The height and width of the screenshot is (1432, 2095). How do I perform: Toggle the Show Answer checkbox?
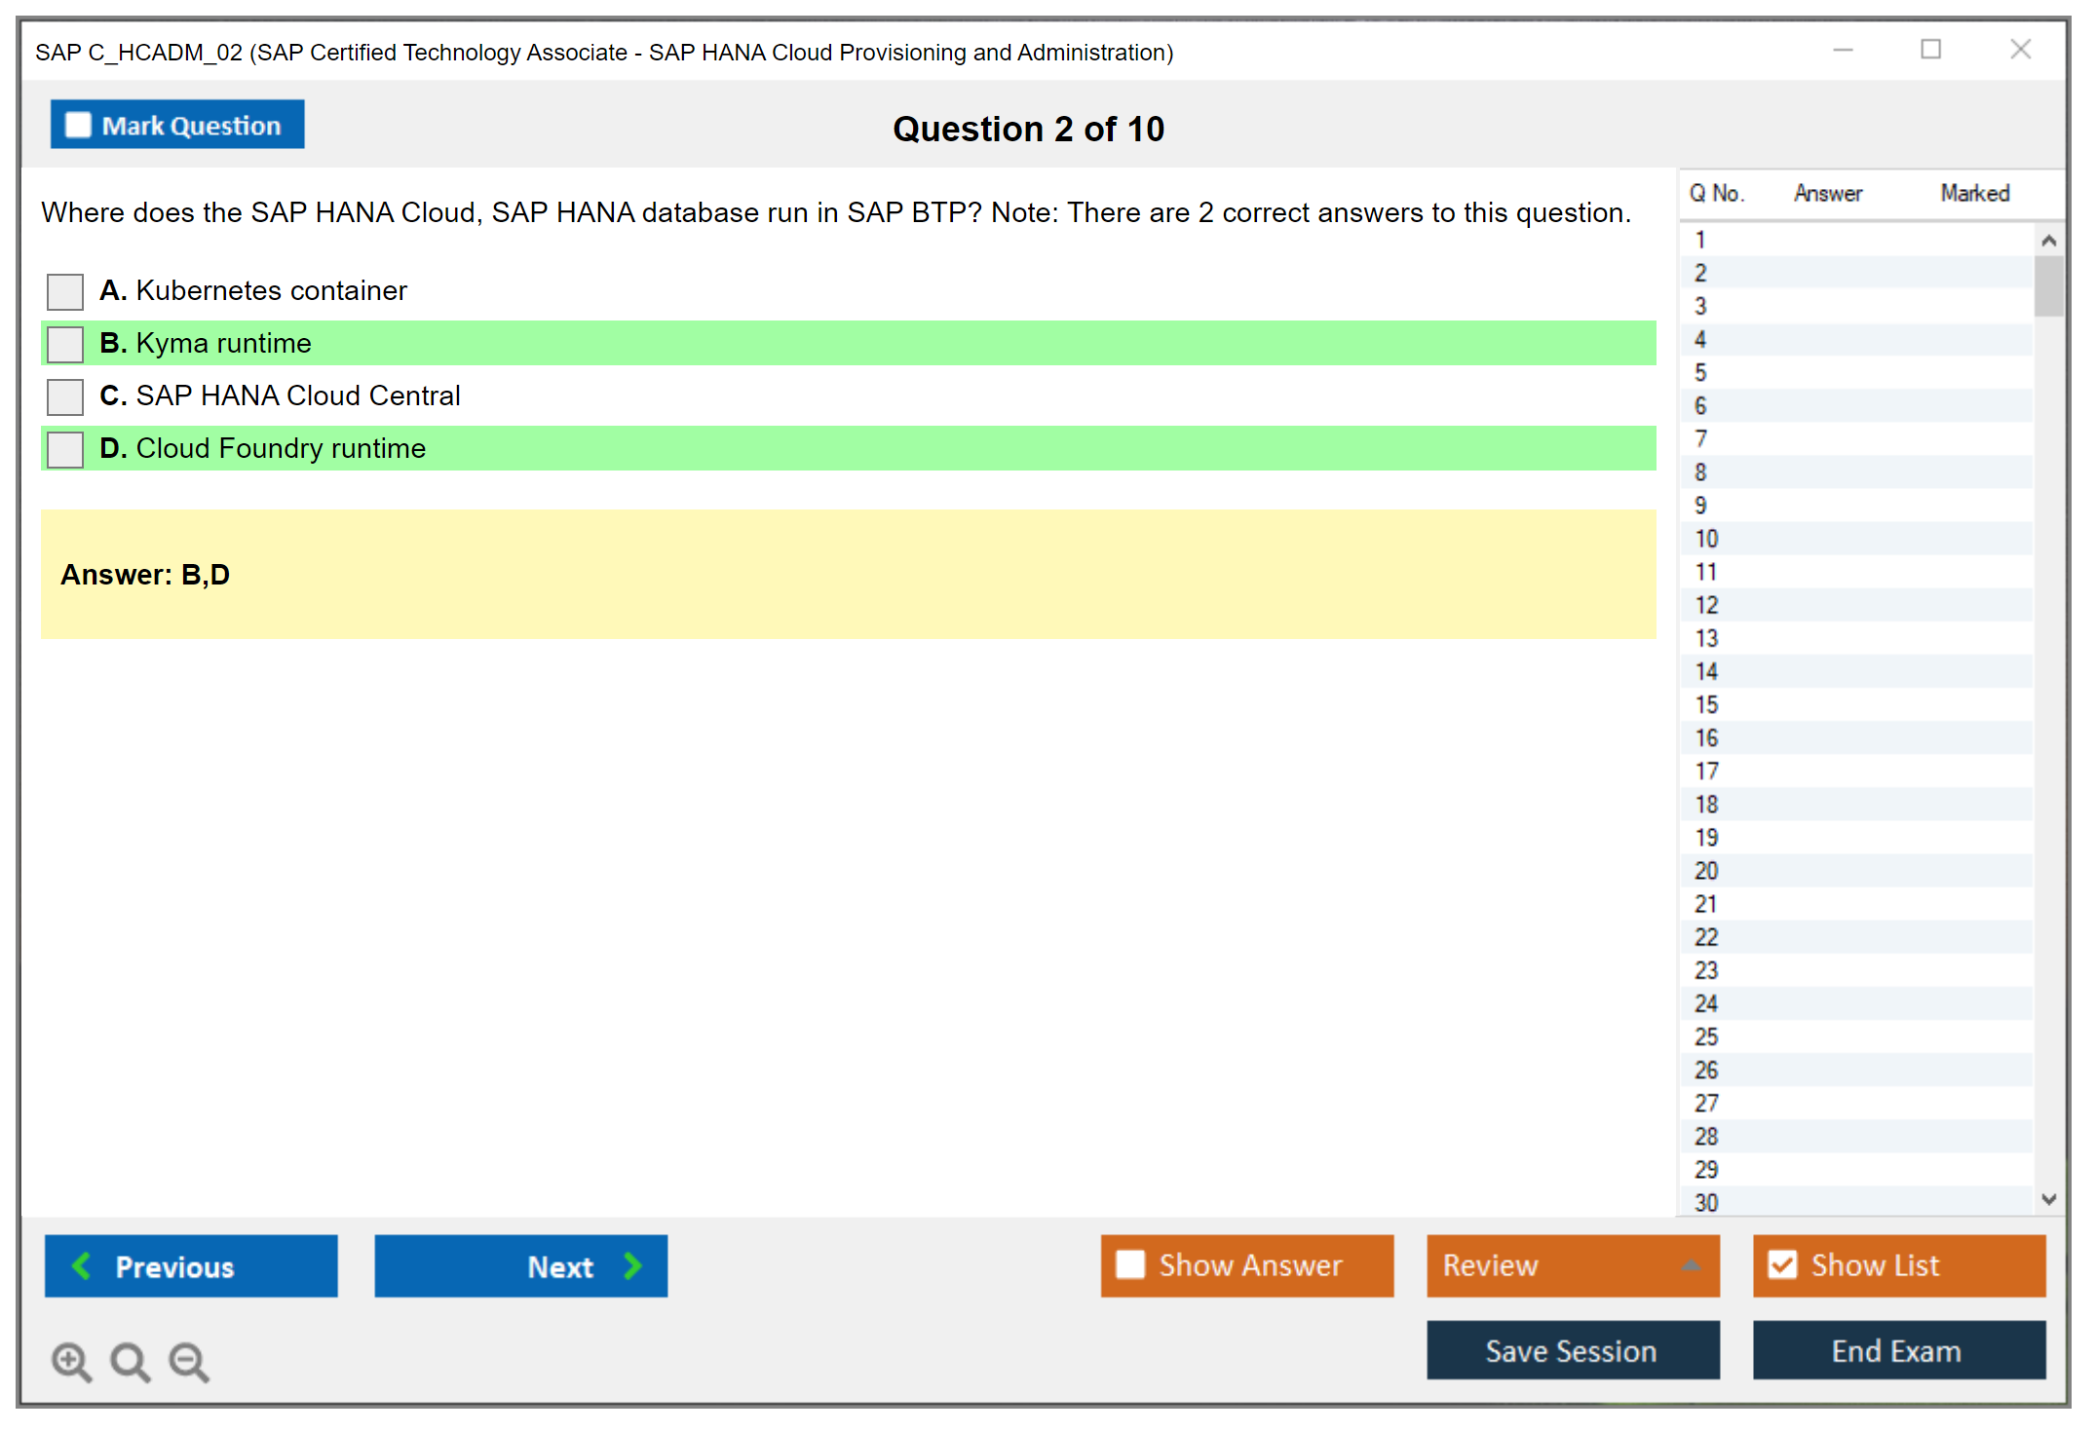coord(1130,1264)
